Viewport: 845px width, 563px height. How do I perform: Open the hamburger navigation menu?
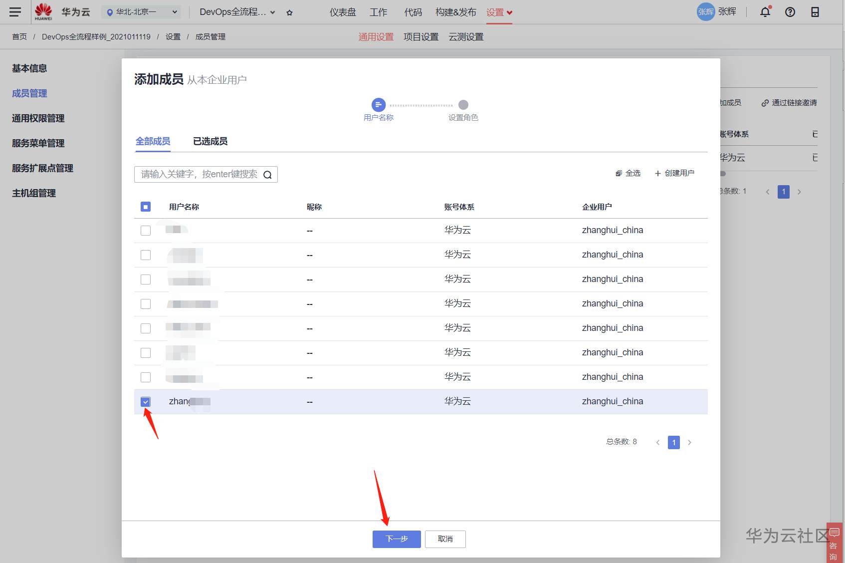point(15,12)
